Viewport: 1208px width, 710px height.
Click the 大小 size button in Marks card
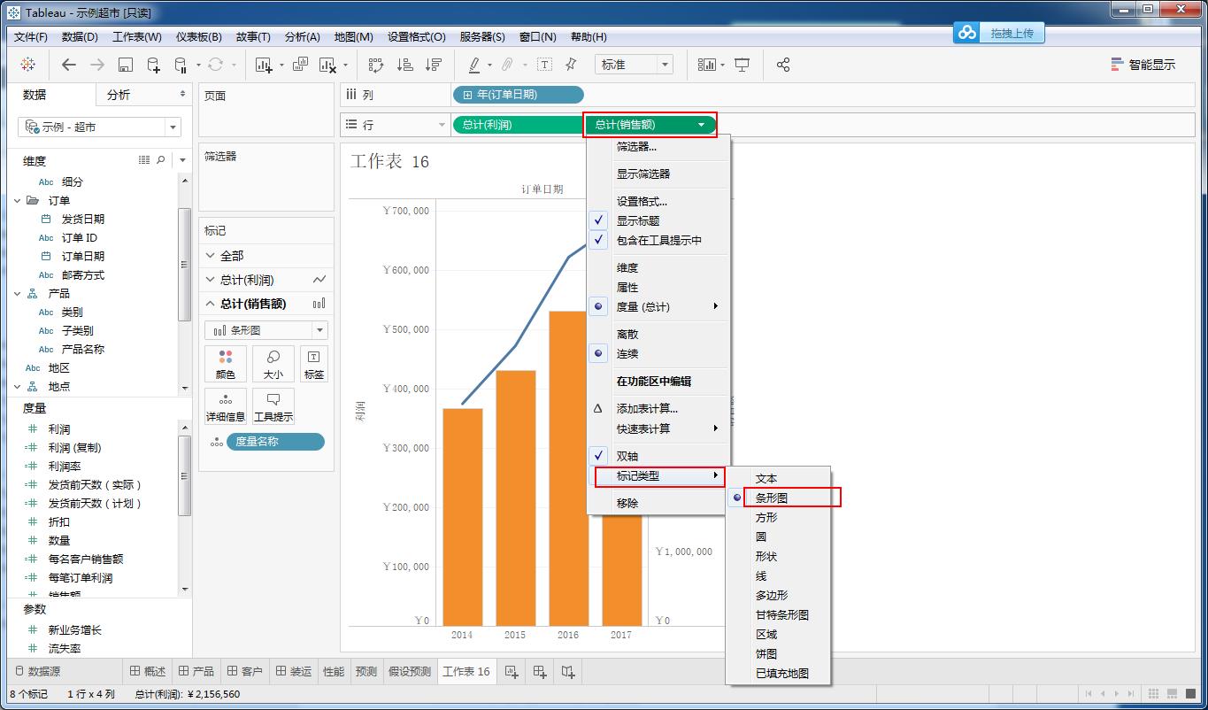[x=273, y=364]
